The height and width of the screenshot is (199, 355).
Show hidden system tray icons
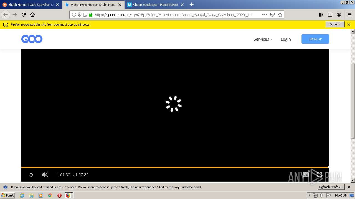[x=309, y=195]
